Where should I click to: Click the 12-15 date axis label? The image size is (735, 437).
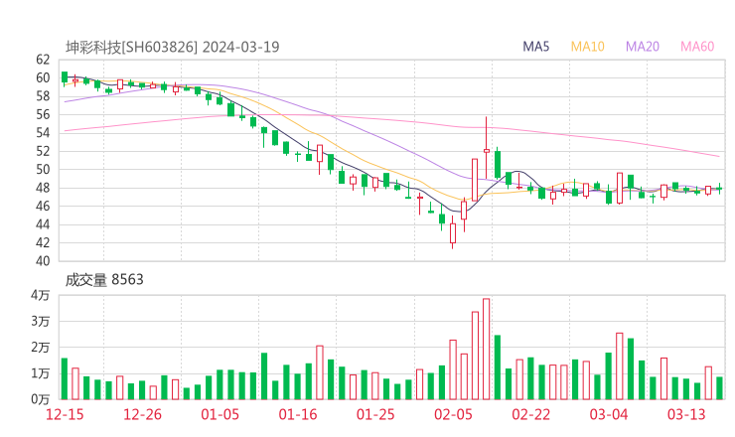(65, 414)
